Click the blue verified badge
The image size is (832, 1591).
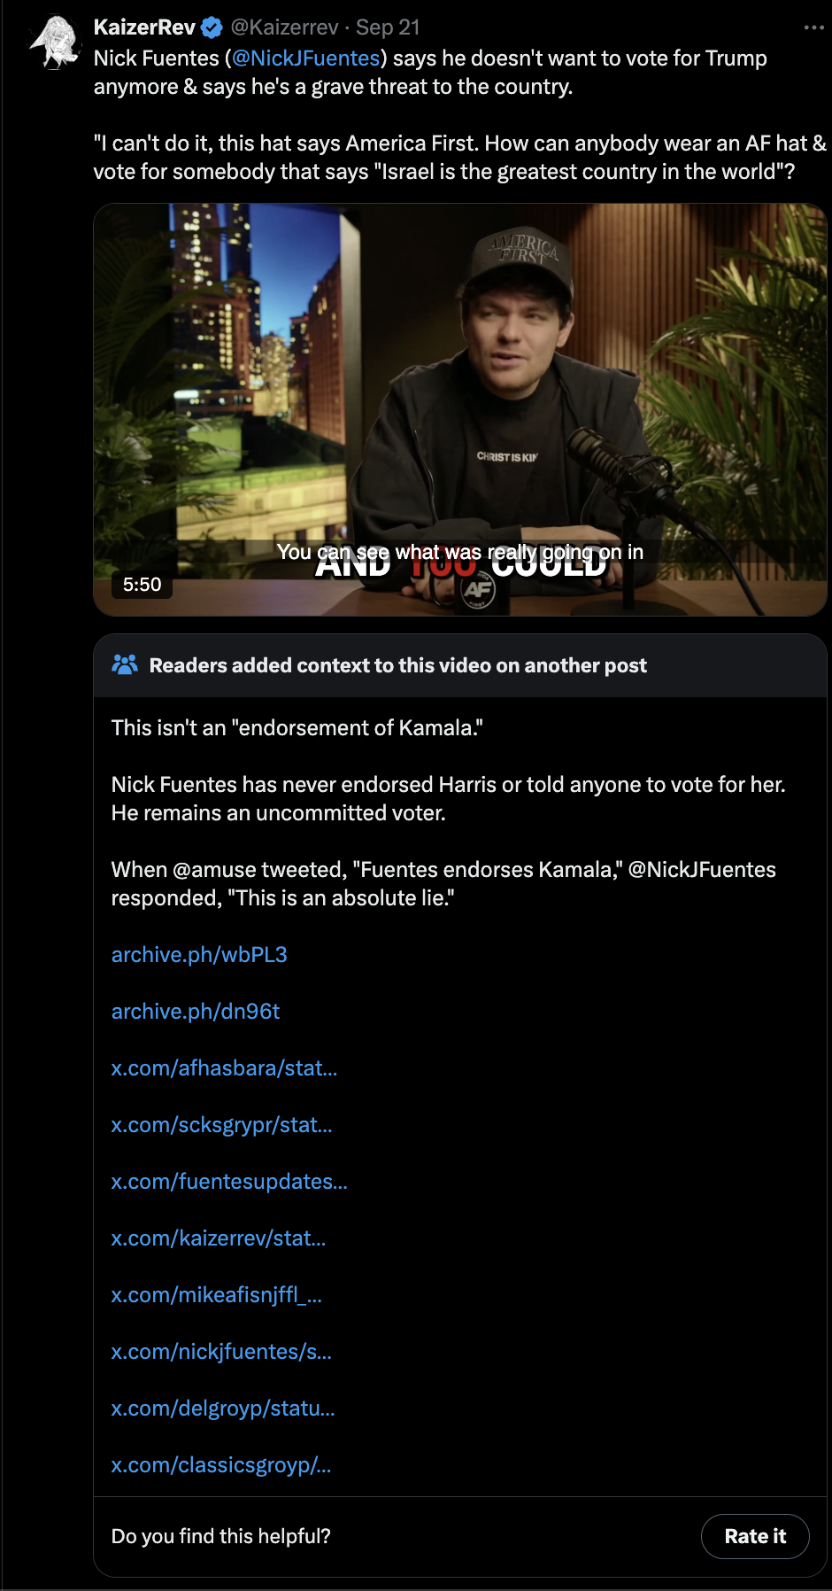[212, 27]
